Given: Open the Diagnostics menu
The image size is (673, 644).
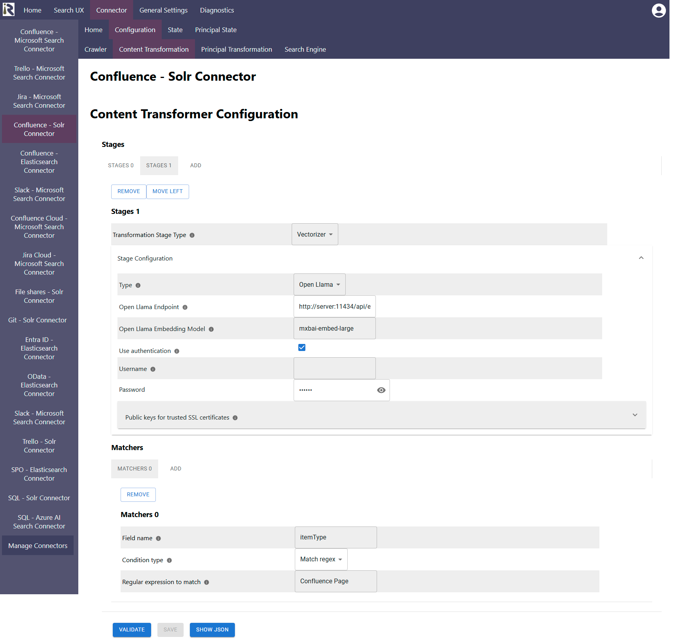Looking at the screenshot, I should (x=217, y=10).
